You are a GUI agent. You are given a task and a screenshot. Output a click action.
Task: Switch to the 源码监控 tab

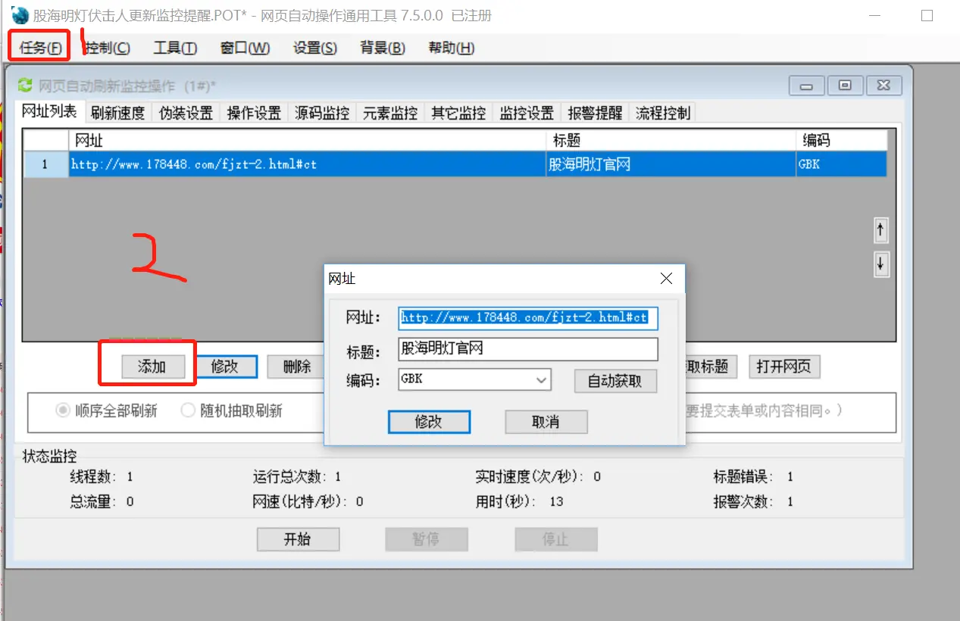322,114
